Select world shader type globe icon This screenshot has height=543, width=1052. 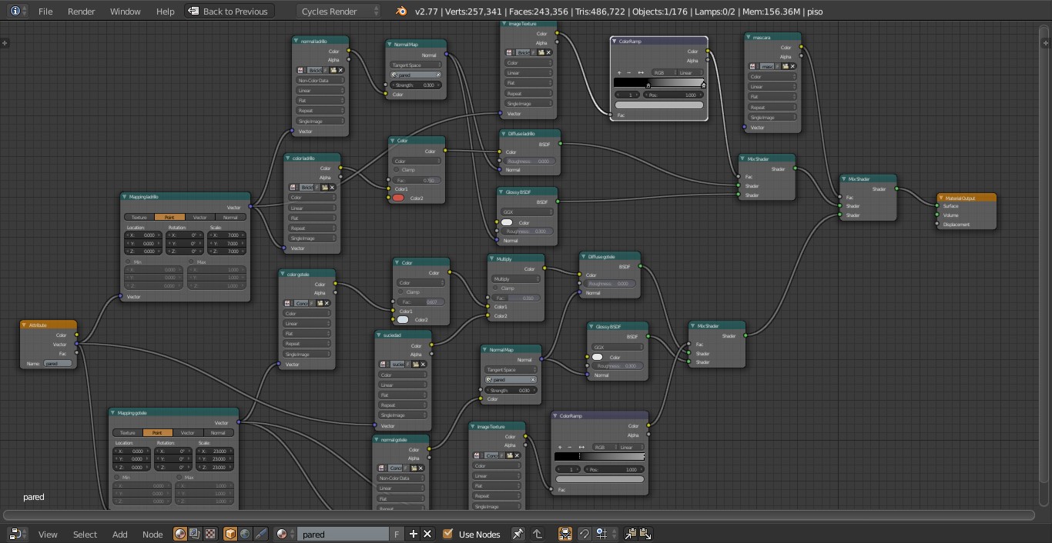pos(245,534)
